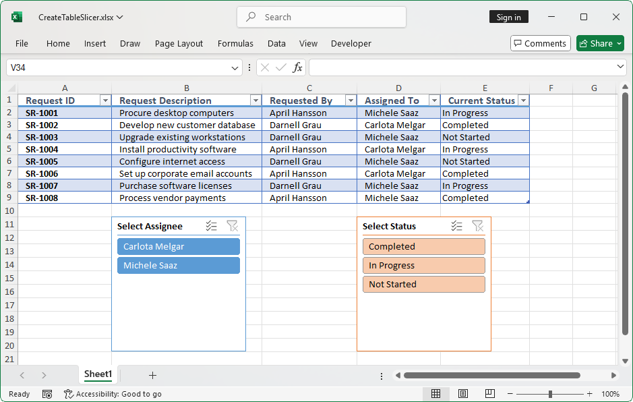Adjust the zoom slider in the status bar
633x402 pixels.
(x=551, y=393)
